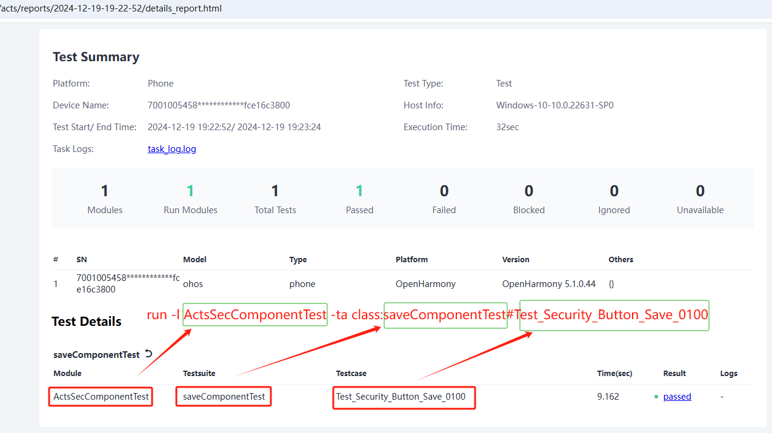Click the Testsuite column header
The width and height of the screenshot is (772, 433).
[x=199, y=373]
